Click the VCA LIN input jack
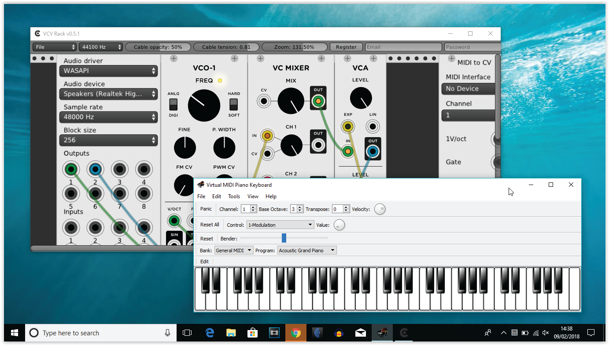 coord(373,127)
